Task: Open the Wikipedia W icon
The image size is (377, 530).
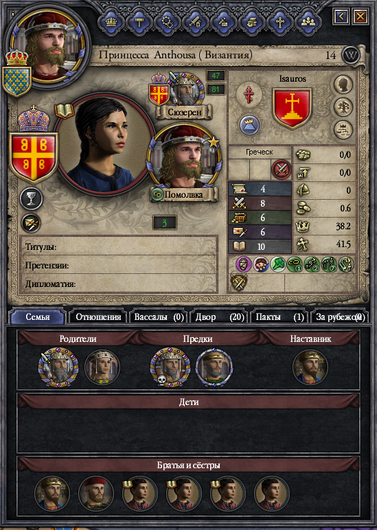Action: 351,56
